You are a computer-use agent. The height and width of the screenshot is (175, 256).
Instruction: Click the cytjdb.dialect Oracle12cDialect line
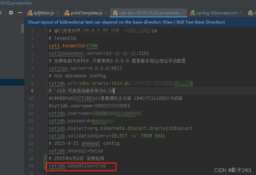[121, 129]
